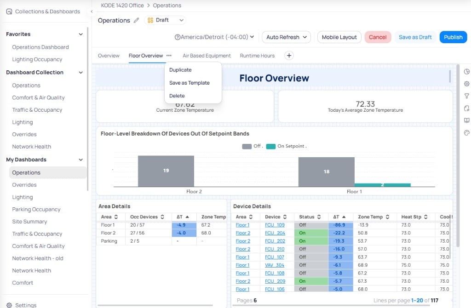Screen dimensions: 471x308
Task: Open the filter funnel icon in the right toolbar
Action: 466,96
